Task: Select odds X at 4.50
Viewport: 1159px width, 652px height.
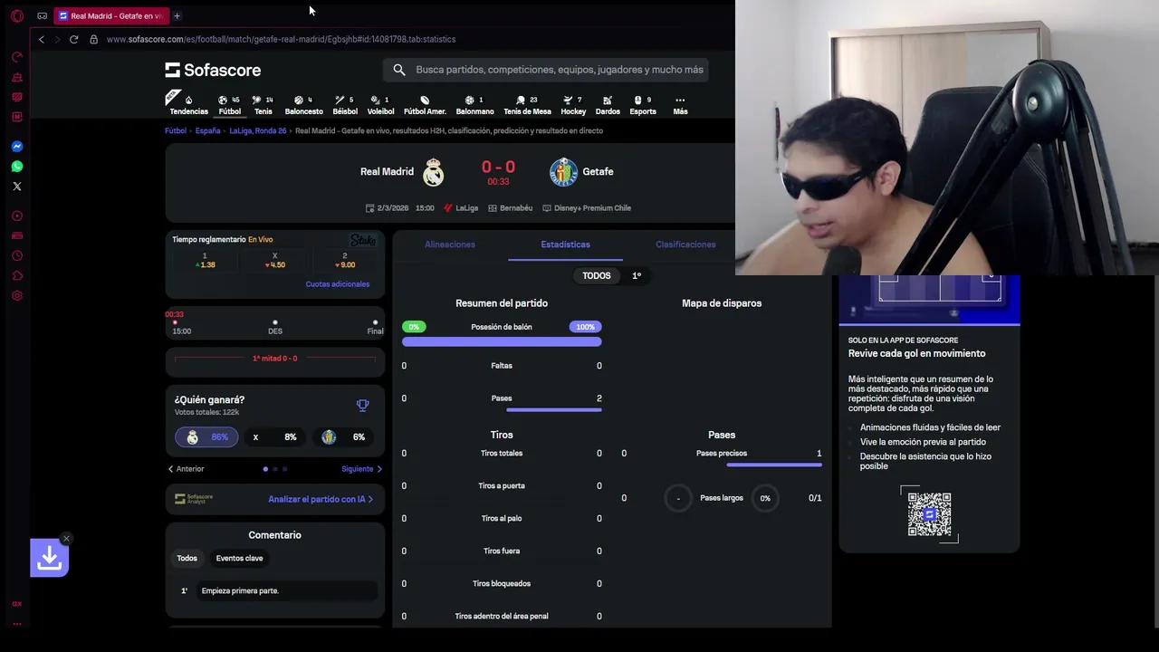Action: tap(275, 260)
